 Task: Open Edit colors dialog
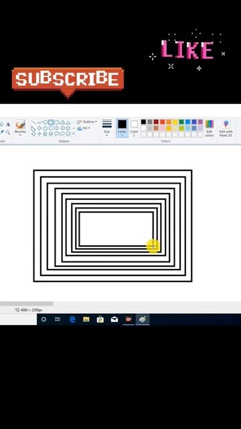coord(210,128)
